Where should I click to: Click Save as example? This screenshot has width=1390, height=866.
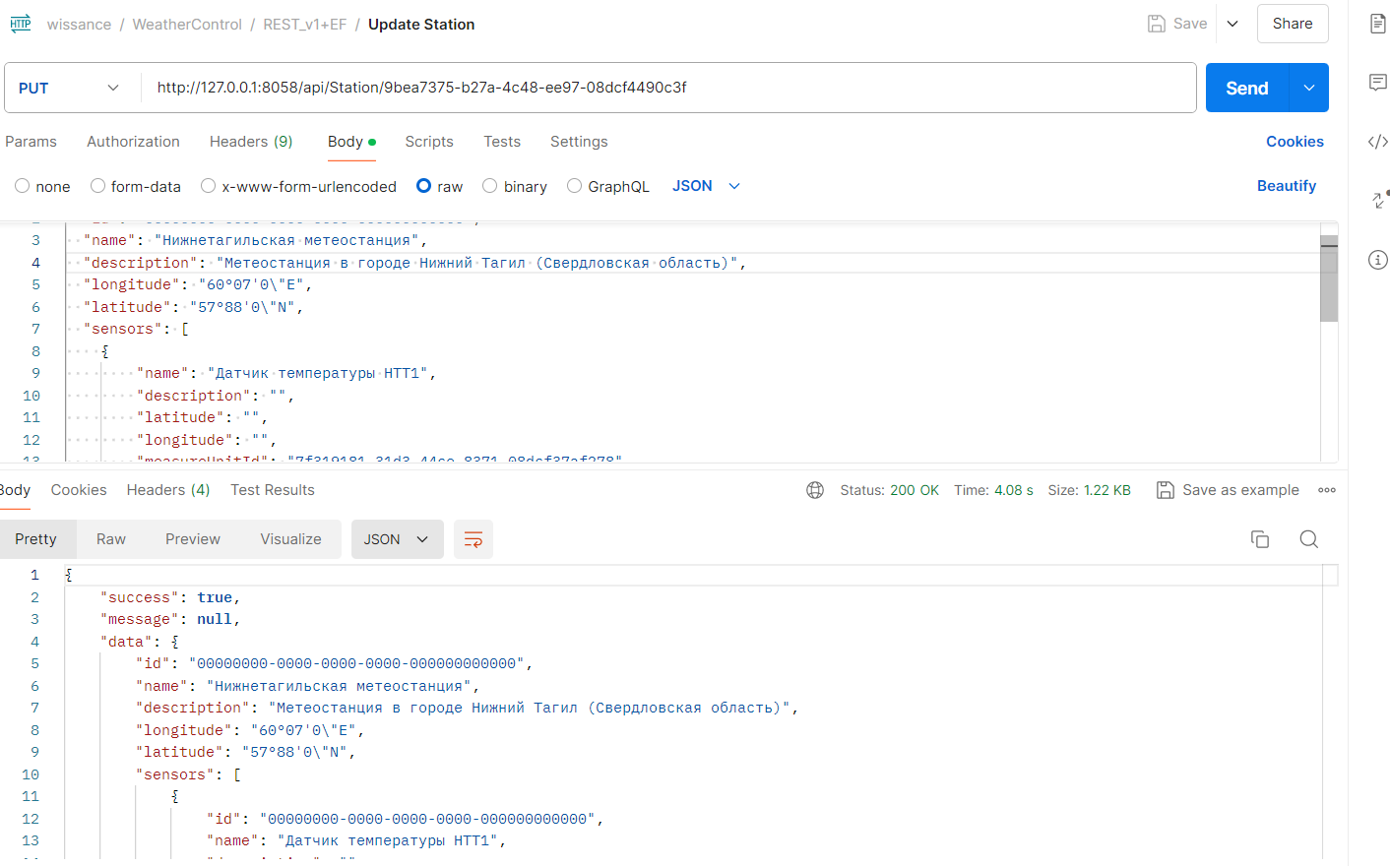pos(1240,490)
